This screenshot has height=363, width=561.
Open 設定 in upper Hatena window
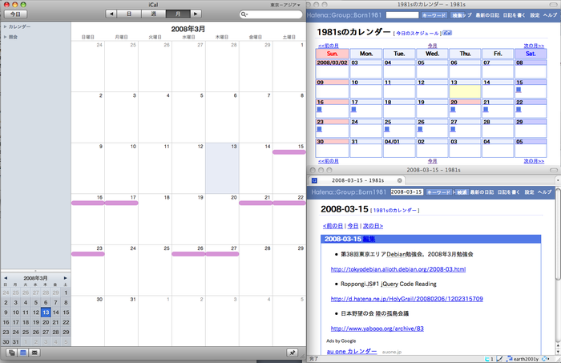pos(535,15)
